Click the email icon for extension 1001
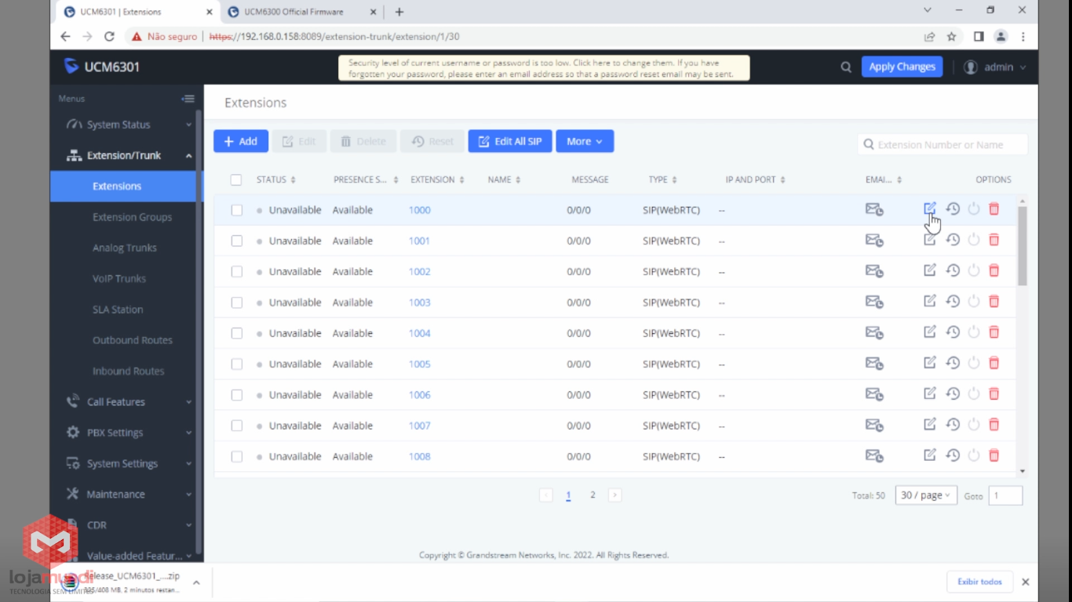 [x=873, y=241]
